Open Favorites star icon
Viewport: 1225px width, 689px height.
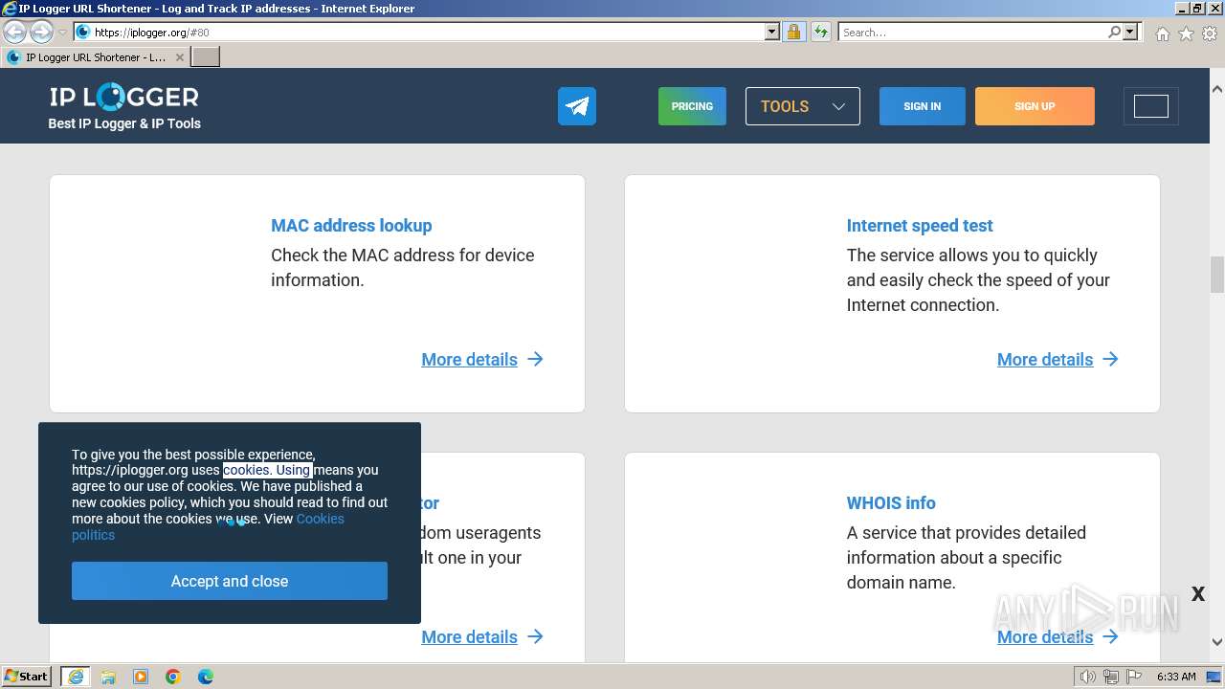[1186, 33]
